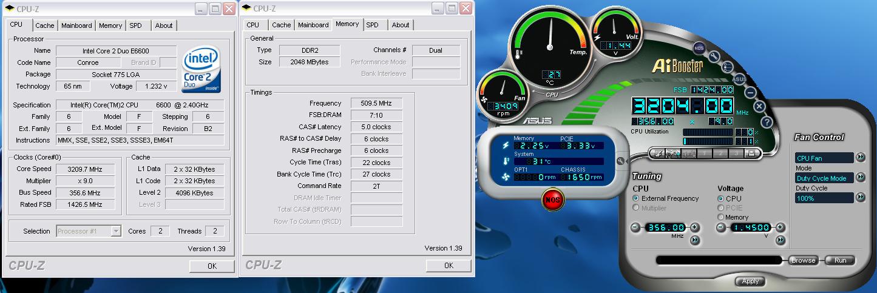Open the CPU Fan selector arrow
Image resolution: width=877 pixels, height=293 pixels.
point(861,158)
